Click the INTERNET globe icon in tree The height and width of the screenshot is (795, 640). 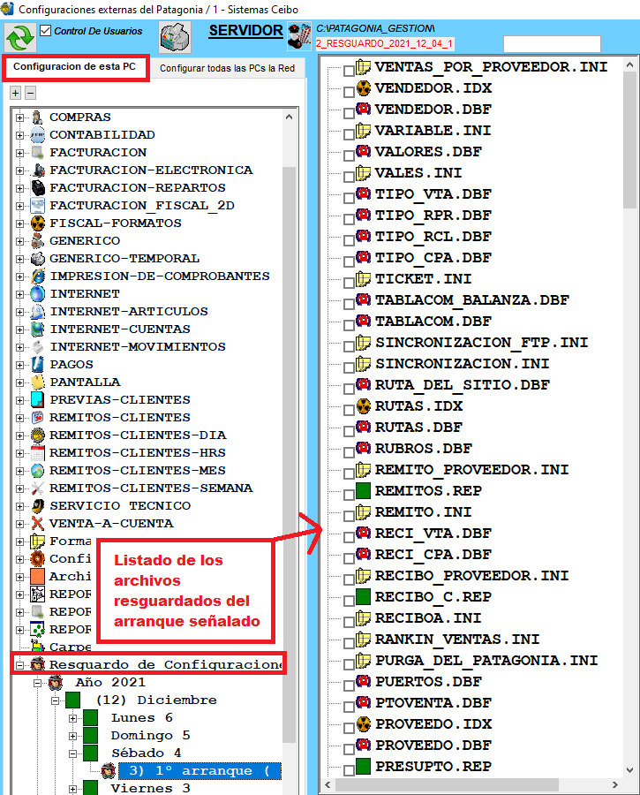click(37, 294)
